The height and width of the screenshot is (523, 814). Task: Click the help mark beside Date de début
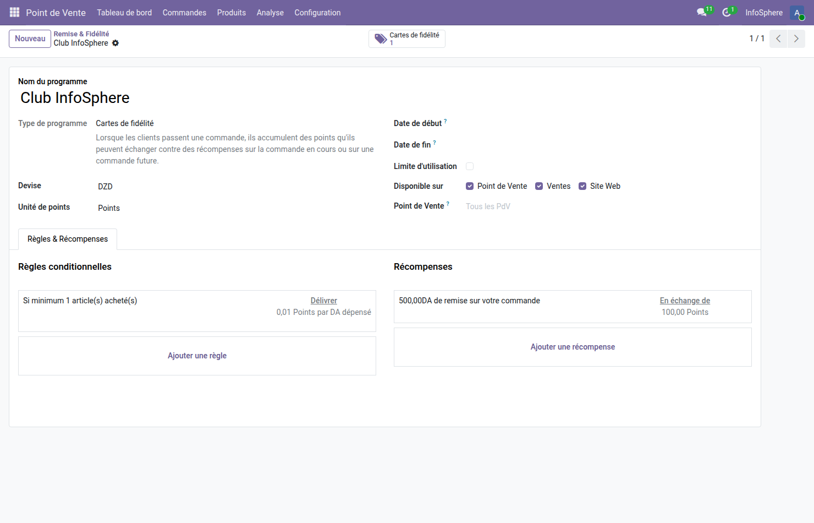[x=444, y=120]
